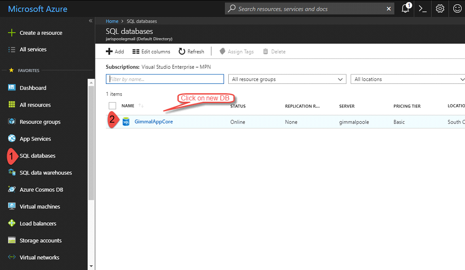Open All services menu item
465x270 pixels.
(32, 49)
